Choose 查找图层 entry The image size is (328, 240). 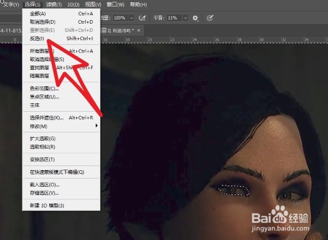click(61, 67)
